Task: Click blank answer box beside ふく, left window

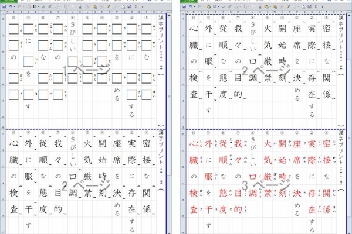Action: pyautogui.click(x=28, y=62)
